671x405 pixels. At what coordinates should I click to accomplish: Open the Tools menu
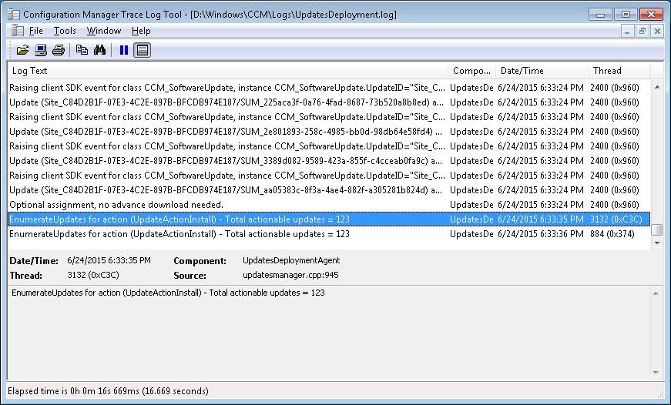[65, 31]
